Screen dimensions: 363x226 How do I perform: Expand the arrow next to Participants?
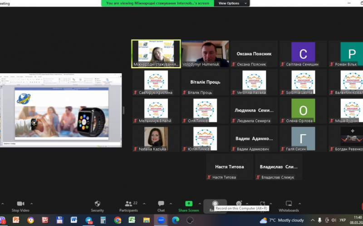tap(144, 204)
